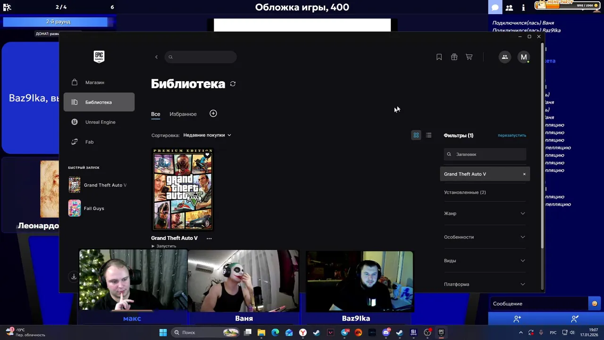Click the person-with-check icon below the chat
Screen dimensions: 604x340
coord(575,319)
